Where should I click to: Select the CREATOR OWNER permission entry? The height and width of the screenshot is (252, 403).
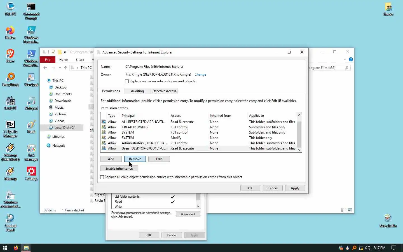pos(199,127)
